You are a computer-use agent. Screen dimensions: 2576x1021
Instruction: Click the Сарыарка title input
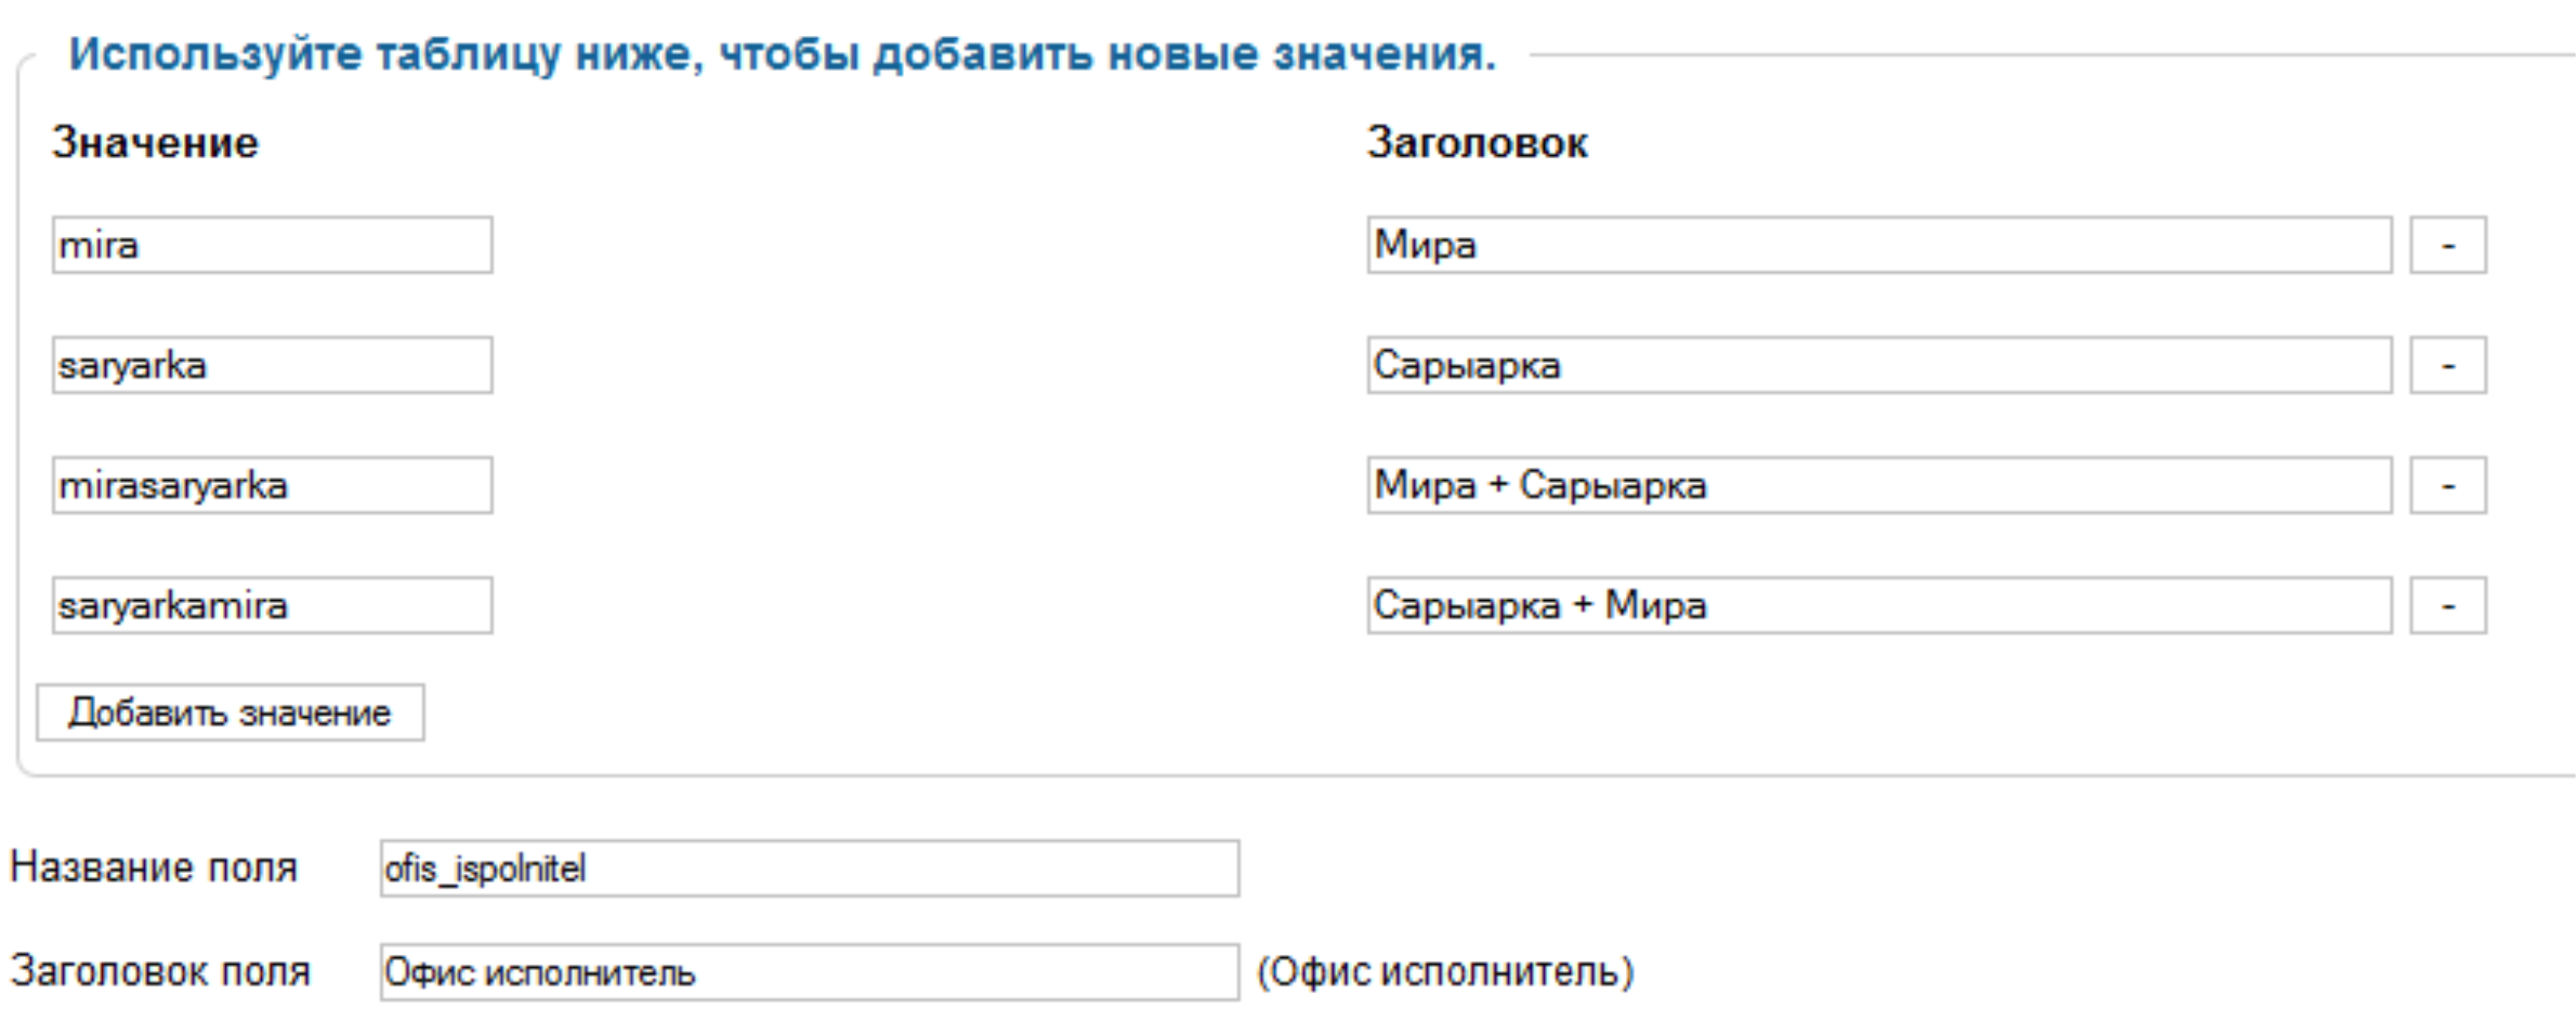(1878, 365)
